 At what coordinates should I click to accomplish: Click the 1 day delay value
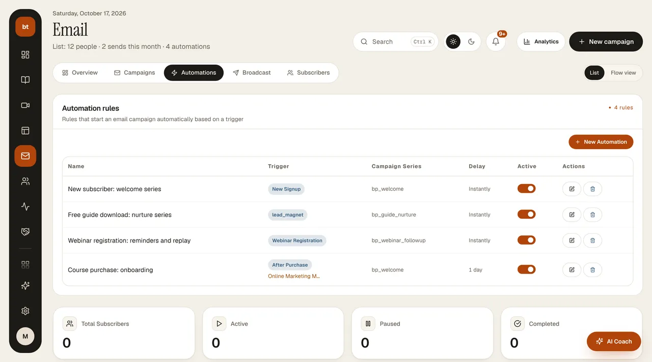[475, 270]
